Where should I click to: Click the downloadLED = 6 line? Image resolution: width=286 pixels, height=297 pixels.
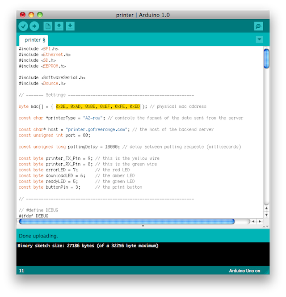click(x=77, y=176)
